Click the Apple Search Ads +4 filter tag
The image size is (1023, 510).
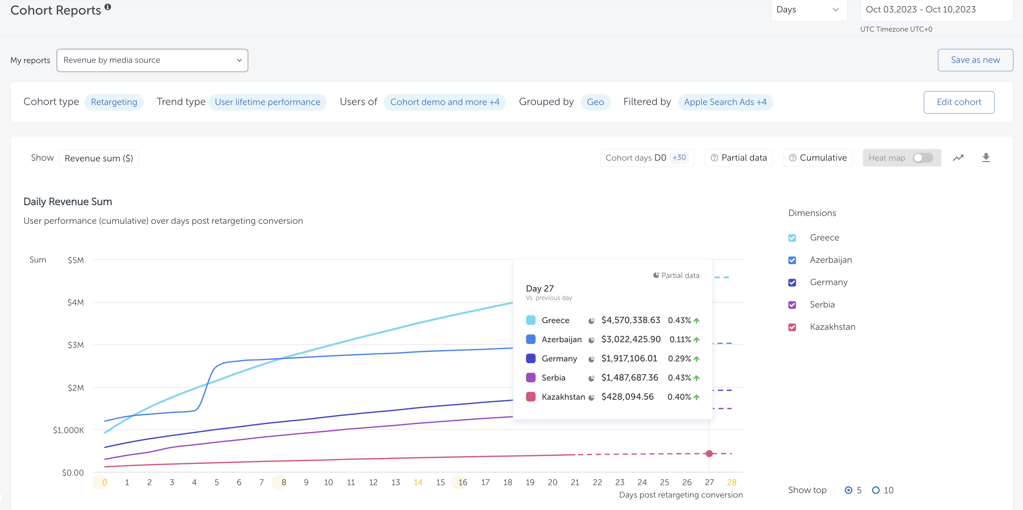(725, 102)
